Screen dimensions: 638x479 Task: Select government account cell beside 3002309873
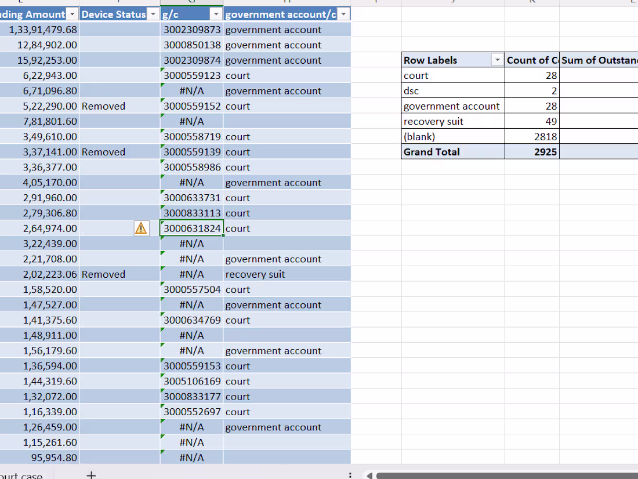pos(287,30)
